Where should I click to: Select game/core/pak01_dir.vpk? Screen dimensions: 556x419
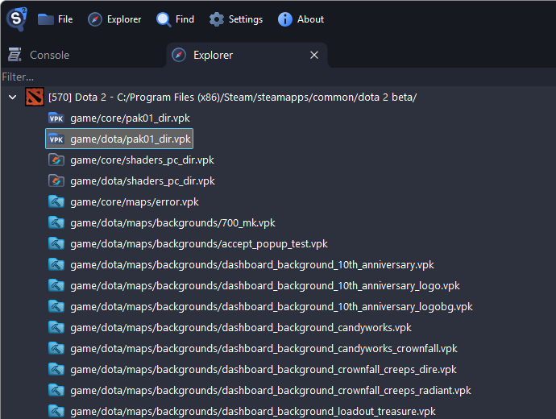pos(130,118)
